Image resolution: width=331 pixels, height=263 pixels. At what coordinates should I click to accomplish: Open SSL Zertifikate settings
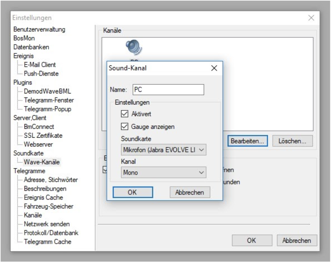click(43, 135)
